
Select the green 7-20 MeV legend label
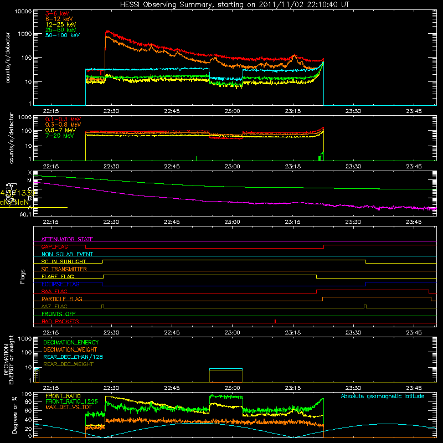(x=59, y=136)
